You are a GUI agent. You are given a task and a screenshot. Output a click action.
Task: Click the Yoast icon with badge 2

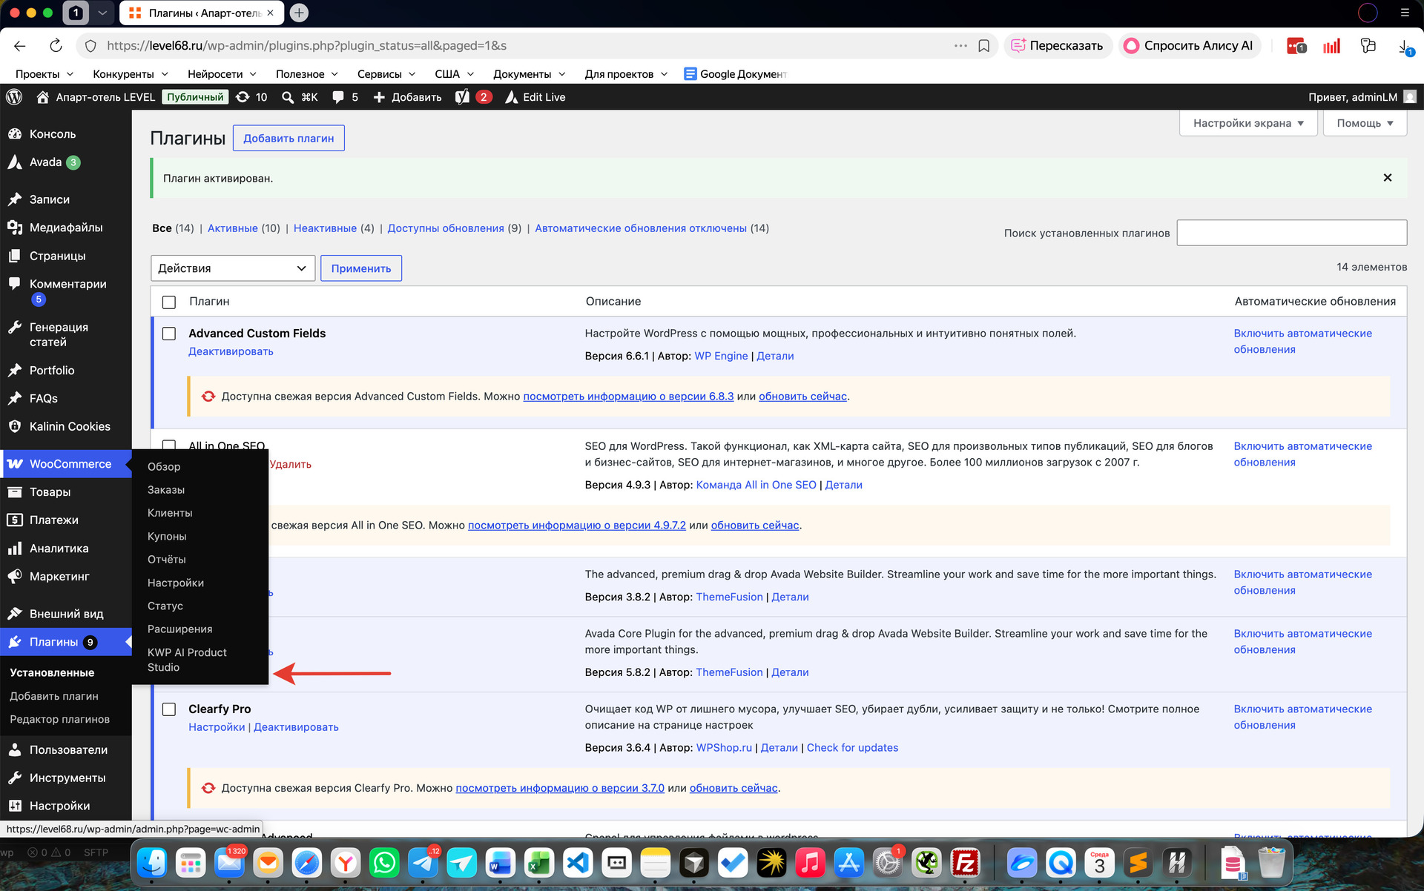tap(472, 97)
